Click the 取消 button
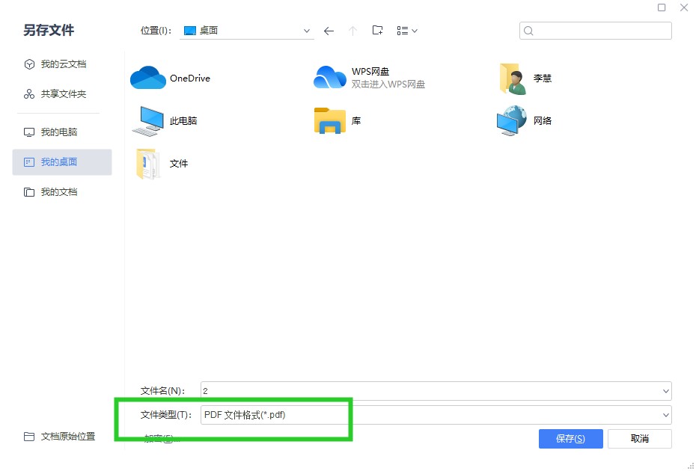The height and width of the screenshot is (471, 696). pos(640,439)
